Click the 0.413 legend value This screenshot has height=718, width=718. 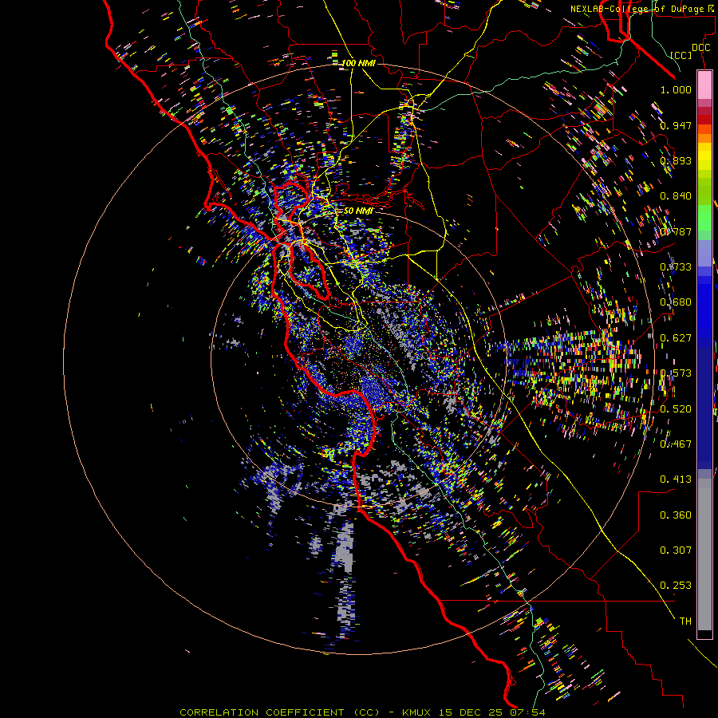coord(676,479)
